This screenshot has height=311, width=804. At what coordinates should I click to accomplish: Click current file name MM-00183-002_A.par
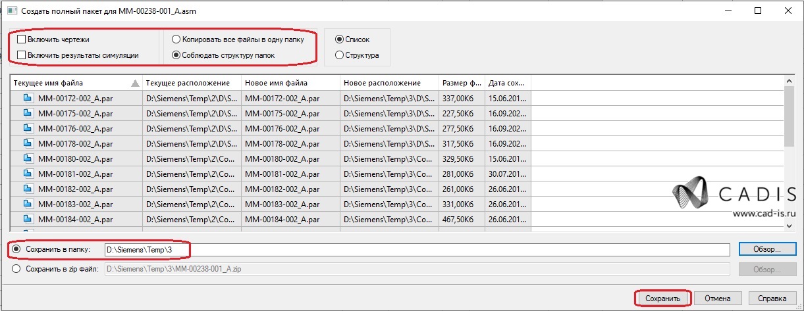(75, 204)
